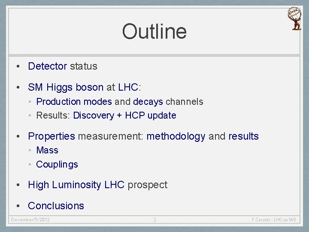Click "Production modes and decays channels" sub-bullet
Image resolution: width=309 pixels, height=232 pixels.
[x=120, y=102]
